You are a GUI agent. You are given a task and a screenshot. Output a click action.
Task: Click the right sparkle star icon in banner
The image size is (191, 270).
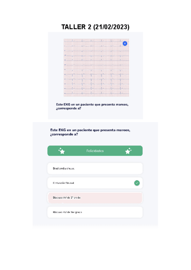pyautogui.click(x=128, y=151)
